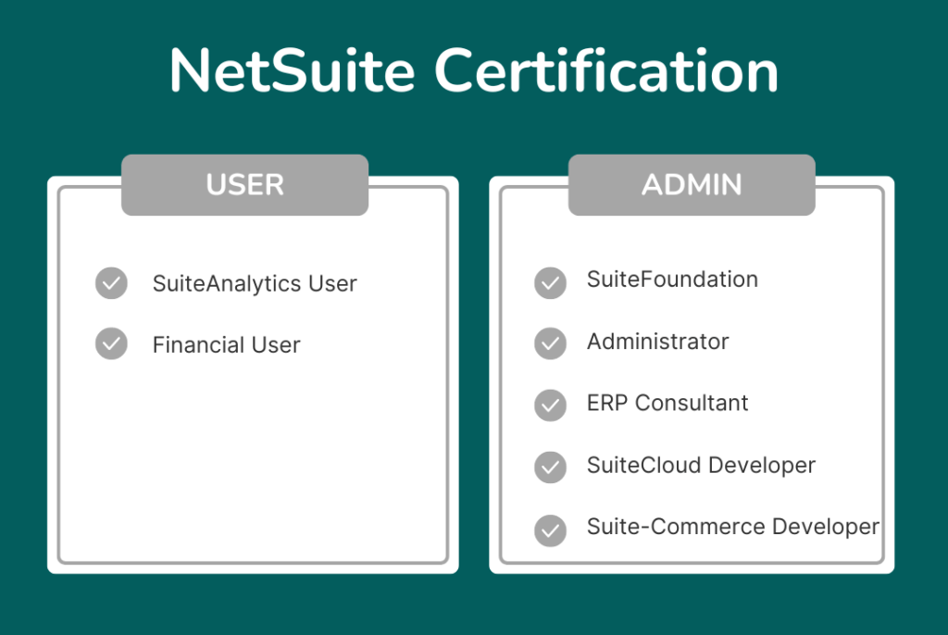Collapse the SuiteFoundation list entry

pos(672,279)
